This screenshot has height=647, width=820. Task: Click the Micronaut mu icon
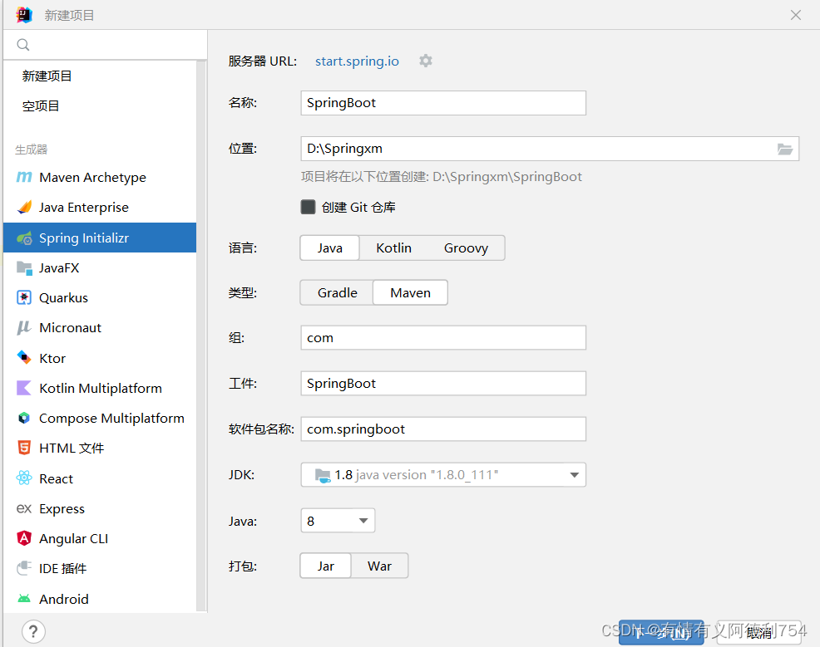(x=24, y=327)
